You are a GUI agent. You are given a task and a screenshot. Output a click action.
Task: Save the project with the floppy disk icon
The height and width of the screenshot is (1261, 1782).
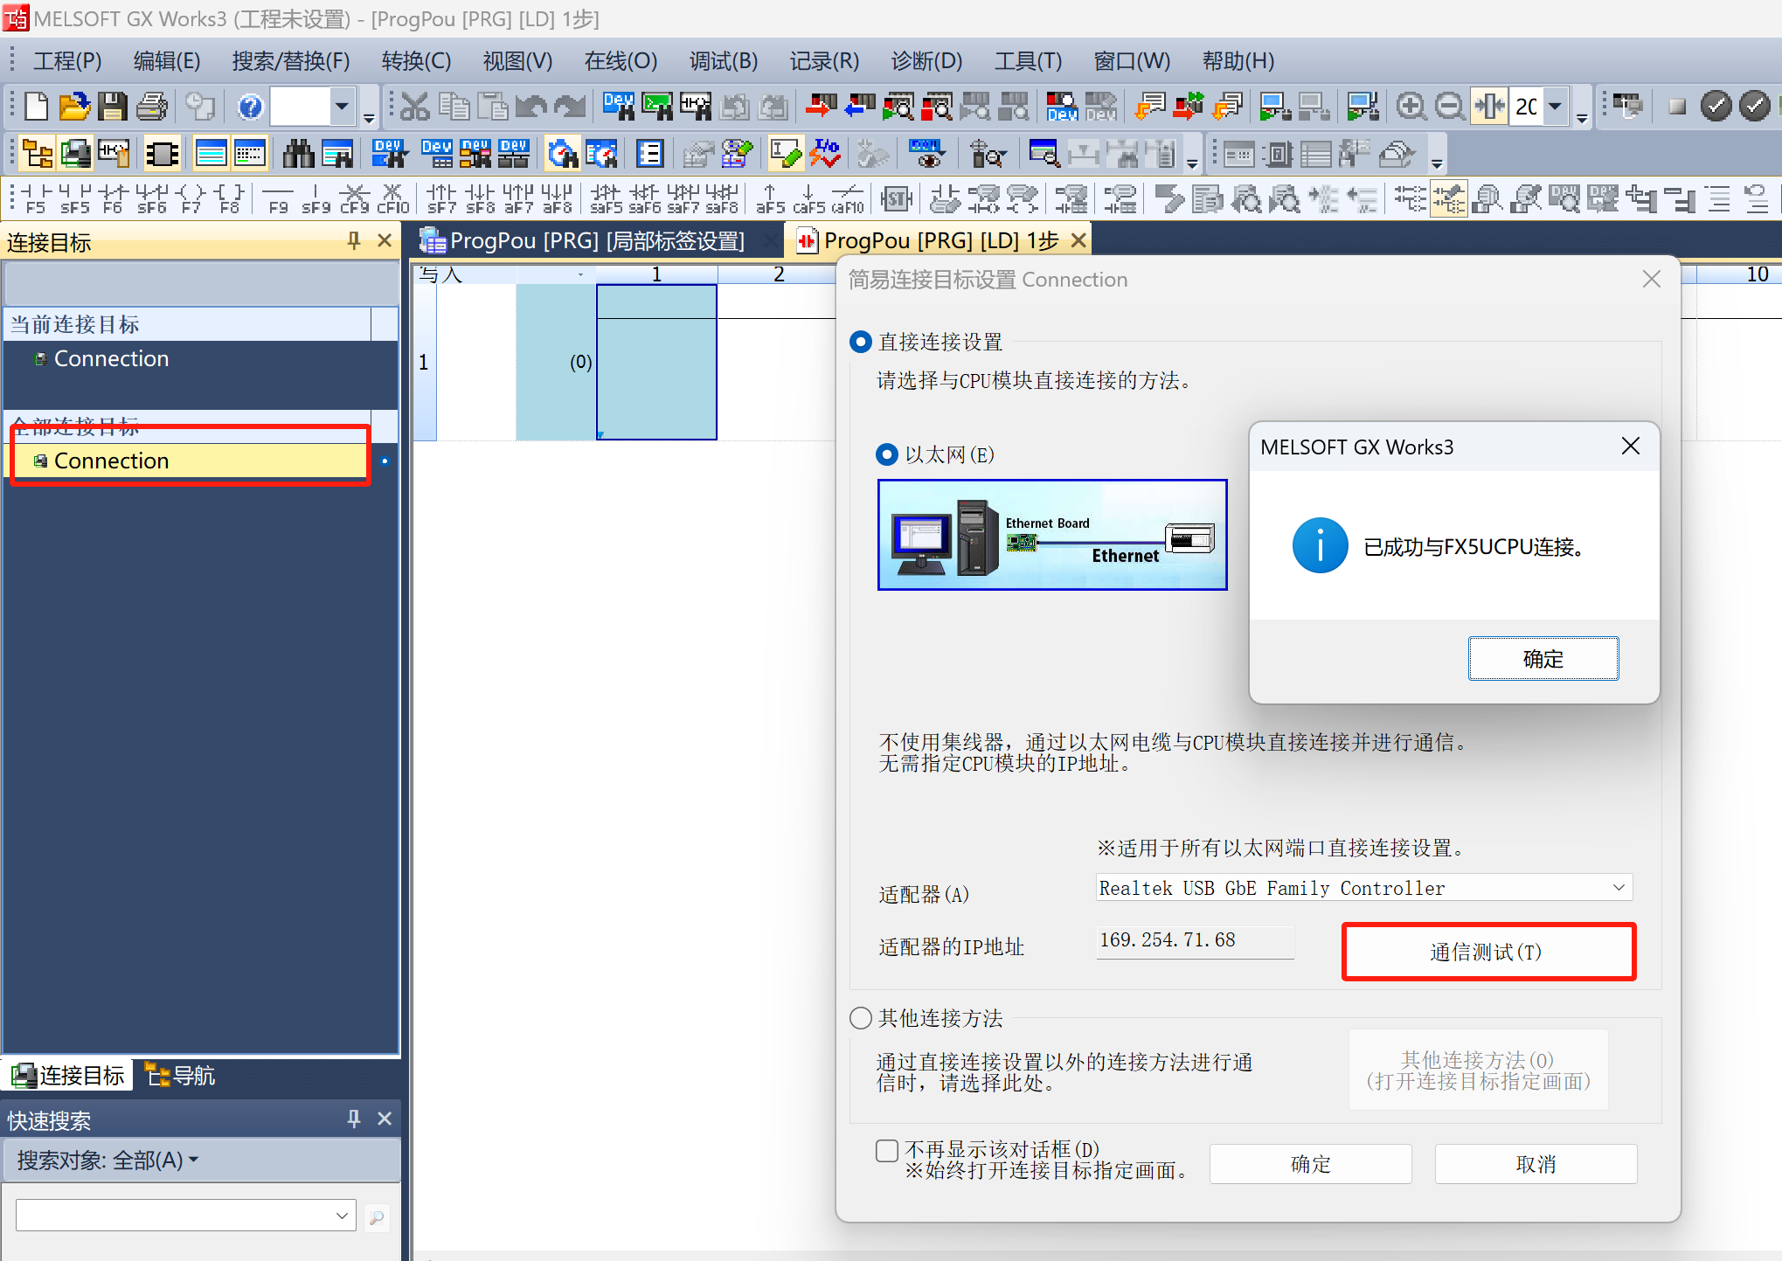[112, 107]
